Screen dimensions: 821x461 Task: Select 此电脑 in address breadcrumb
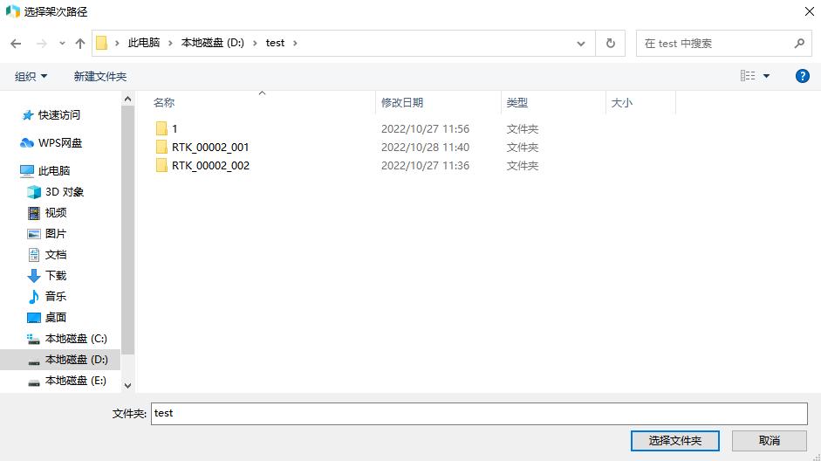pyautogui.click(x=144, y=43)
